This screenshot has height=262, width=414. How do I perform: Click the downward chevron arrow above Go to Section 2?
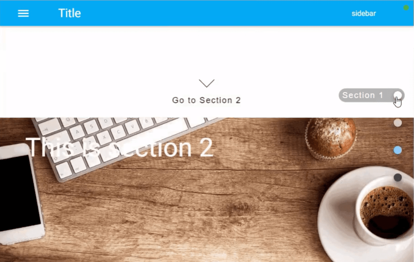(207, 83)
